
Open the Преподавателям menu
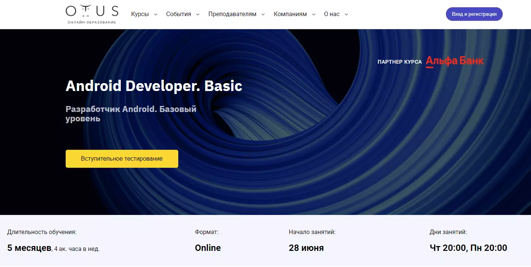click(232, 14)
